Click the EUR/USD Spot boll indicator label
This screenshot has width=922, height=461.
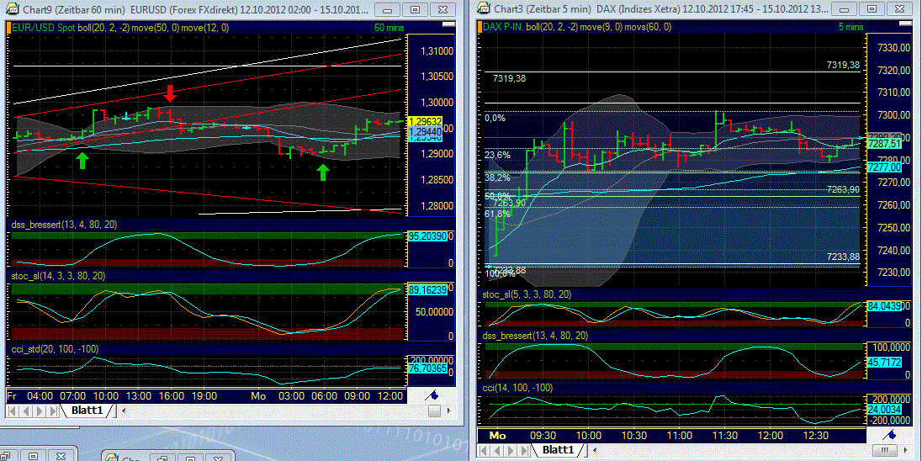pos(120,27)
